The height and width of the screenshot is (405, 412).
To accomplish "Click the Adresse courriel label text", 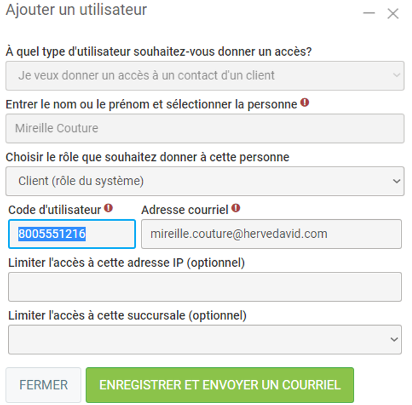I will point(185,210).
